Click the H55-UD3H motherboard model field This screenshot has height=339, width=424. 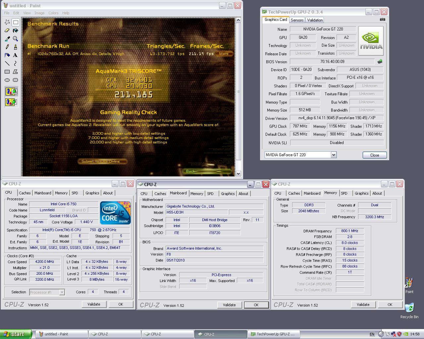[197, 212]
